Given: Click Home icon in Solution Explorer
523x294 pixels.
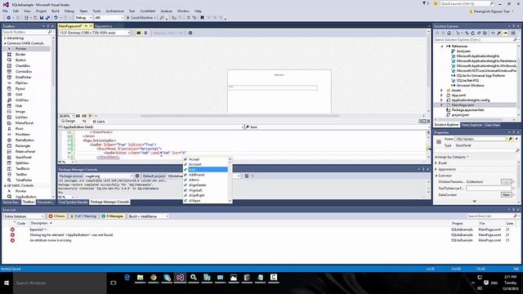Looking at the screenshot, I should coord(449,33).
